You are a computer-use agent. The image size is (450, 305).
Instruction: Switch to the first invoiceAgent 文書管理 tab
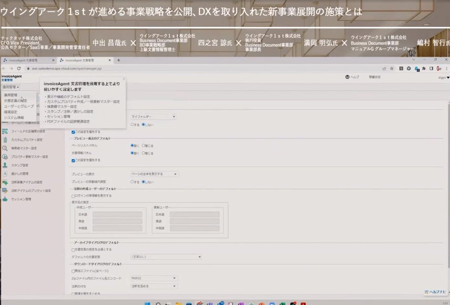click(x=29, y=60)
